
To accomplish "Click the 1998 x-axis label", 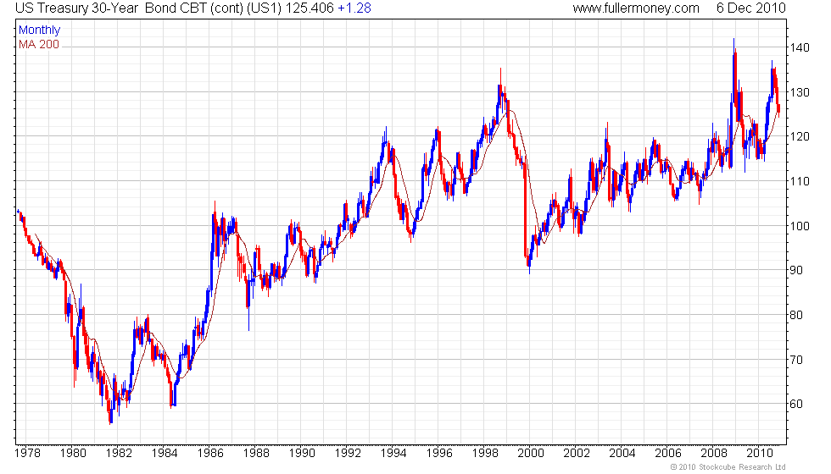I will point(485,454).
